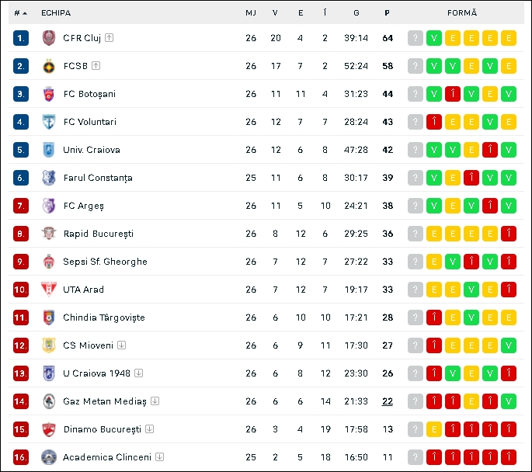Image resolution: width=532 pixels, height=472 pixels.
Task: Select the Rapid București club badge
Action: [49, 234]
